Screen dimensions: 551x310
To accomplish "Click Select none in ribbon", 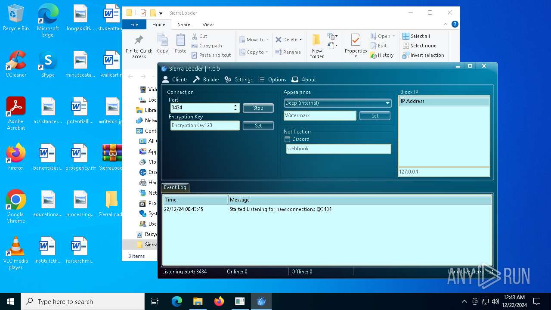I will pyautogui.click(x=419, y=46).
